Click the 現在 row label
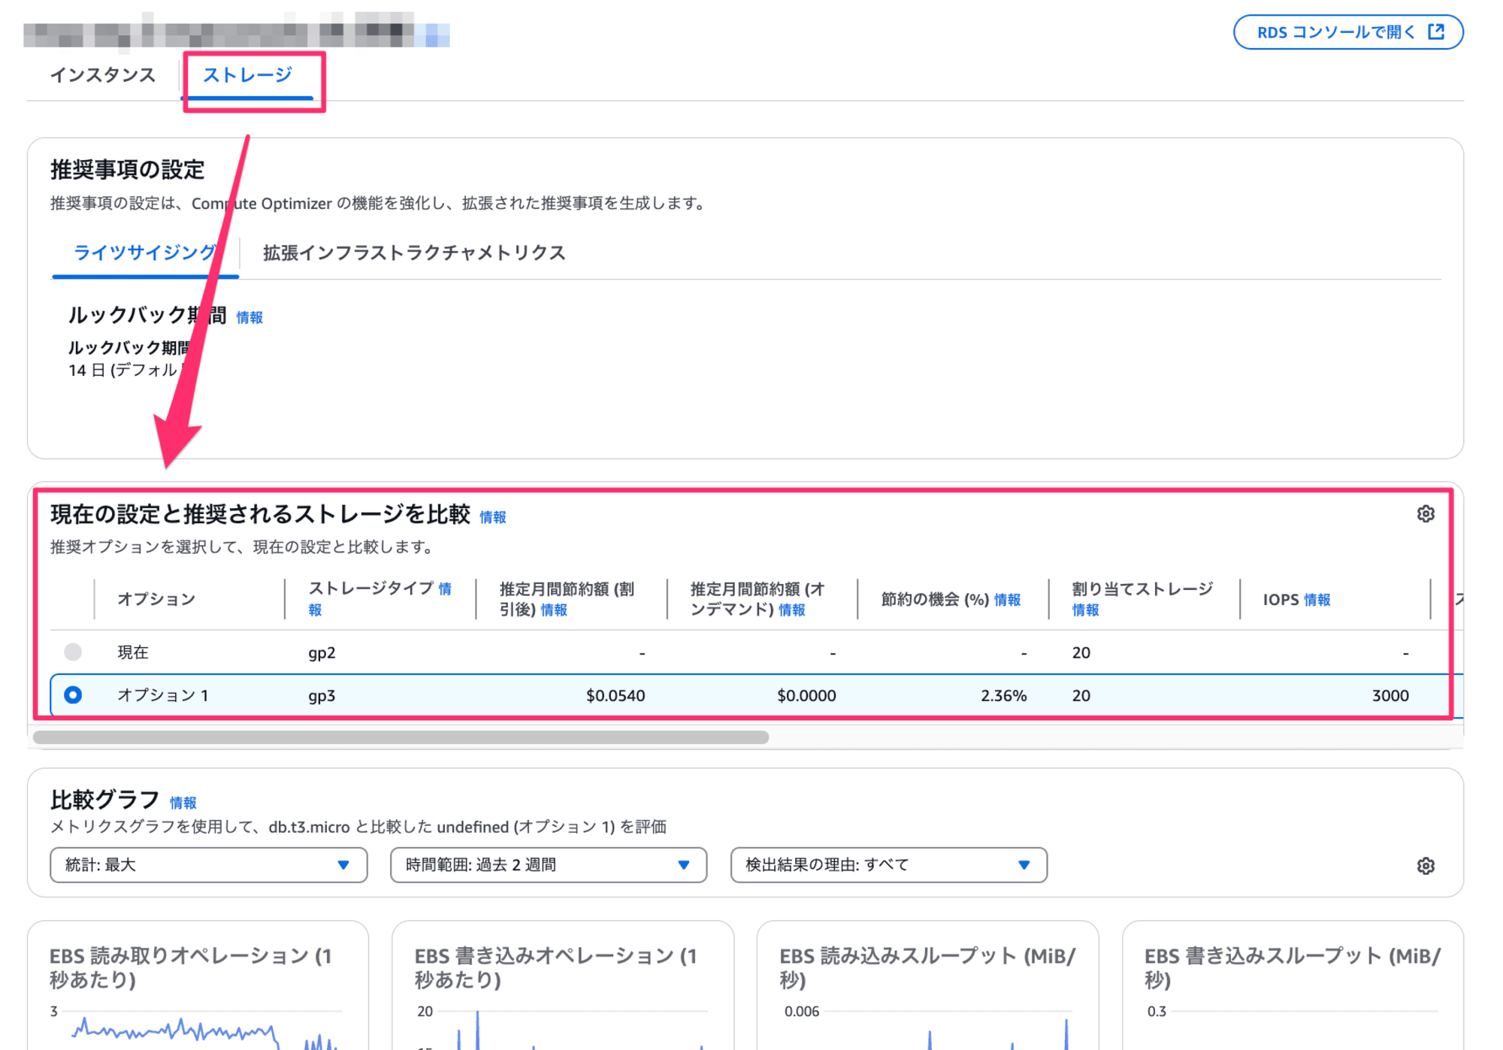1503x1050 pixels. click(133, 652)
